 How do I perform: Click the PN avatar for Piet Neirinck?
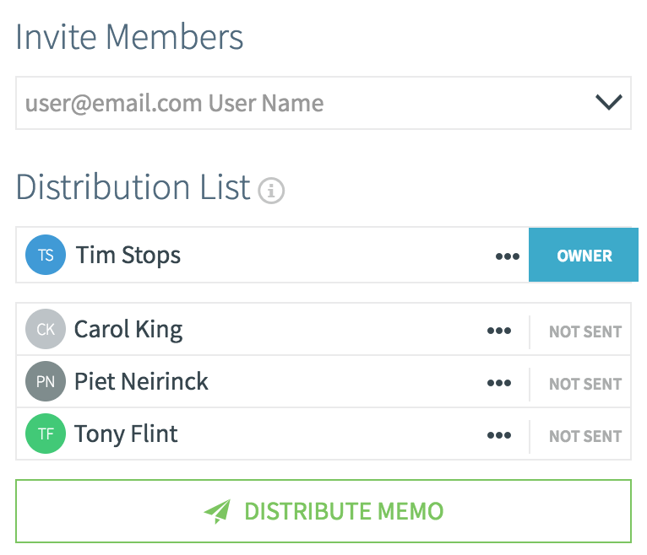pyautogui.click(x=46, y=381)
